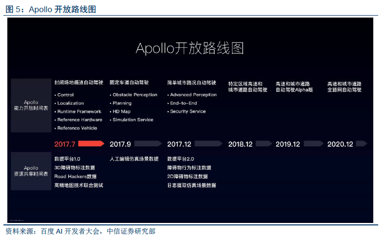Click the Advanced Perception bullet item

192,95
